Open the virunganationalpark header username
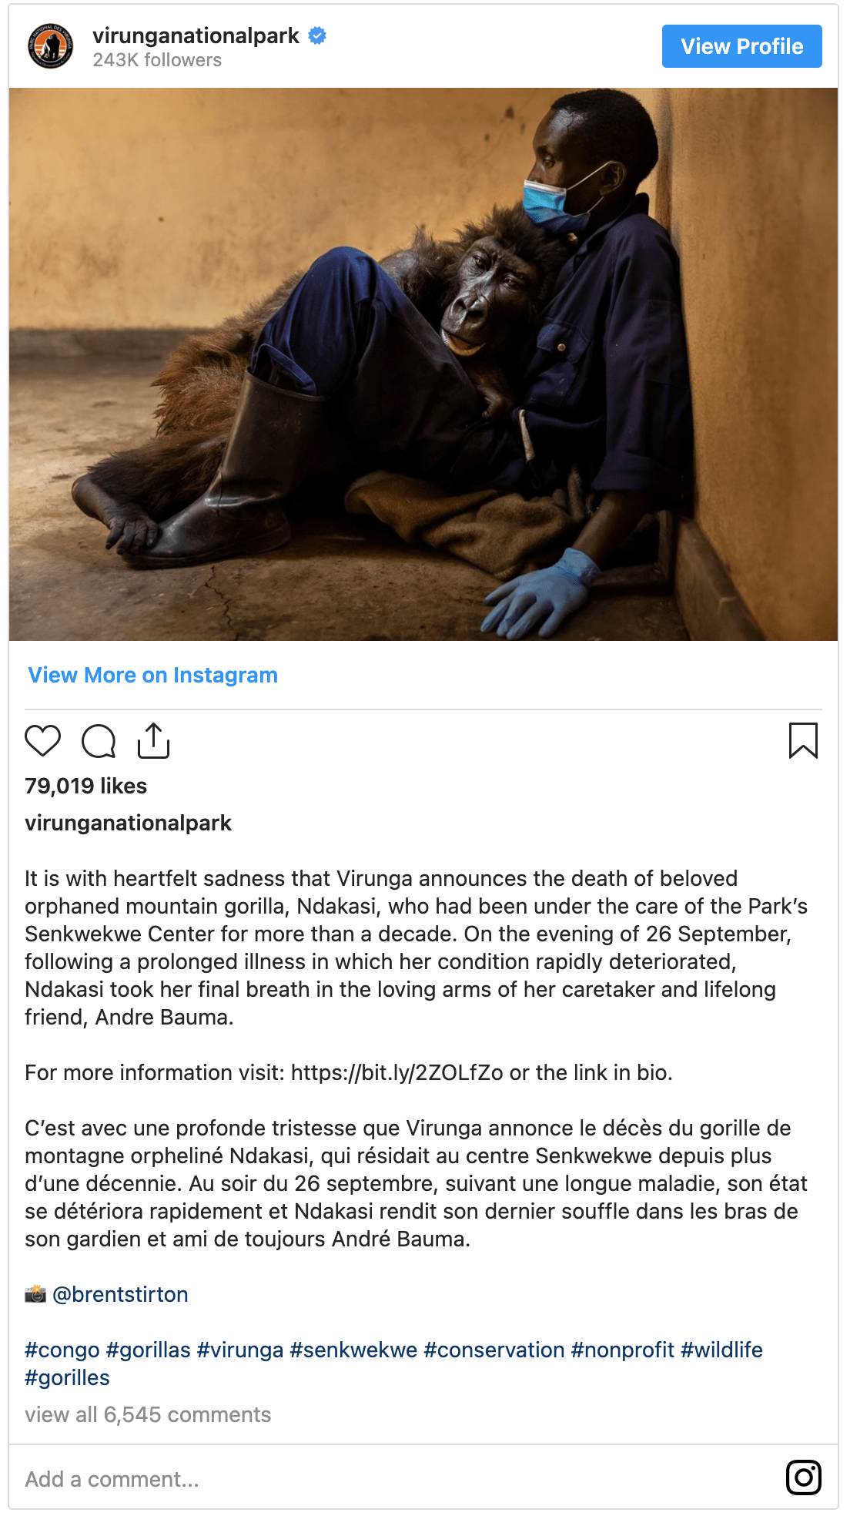Screen dimensions: 850x1516 pyautogui.click(x=196, y=35)
